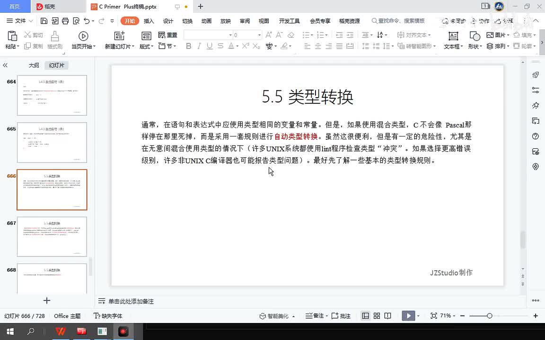545x340 pixels.
Task: Open the Review (审阅) ribbon tab
Action: click(x=245, y=21)
